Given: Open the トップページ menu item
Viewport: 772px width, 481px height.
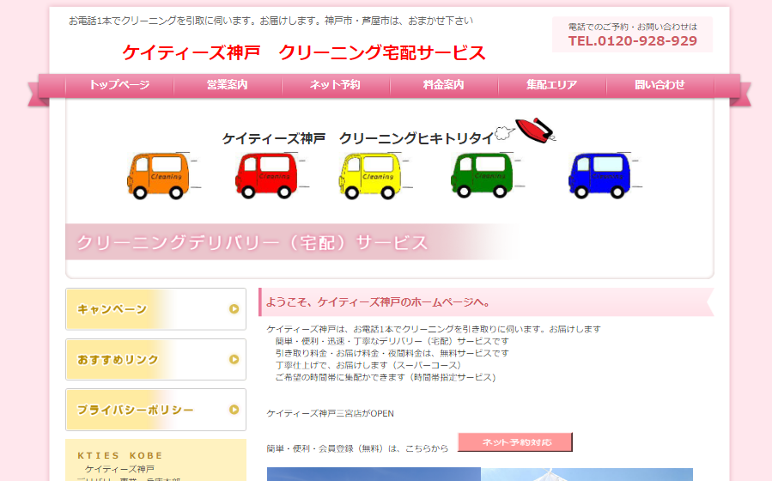Looking at the screenshot, I should [119, 85].
